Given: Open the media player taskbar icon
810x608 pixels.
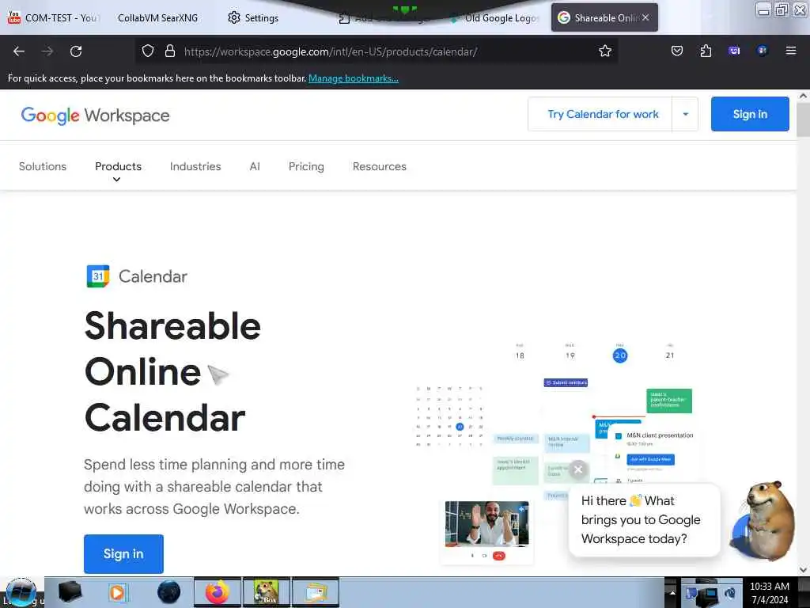Looking at the screenshot, I should click(x=118, y=592).
